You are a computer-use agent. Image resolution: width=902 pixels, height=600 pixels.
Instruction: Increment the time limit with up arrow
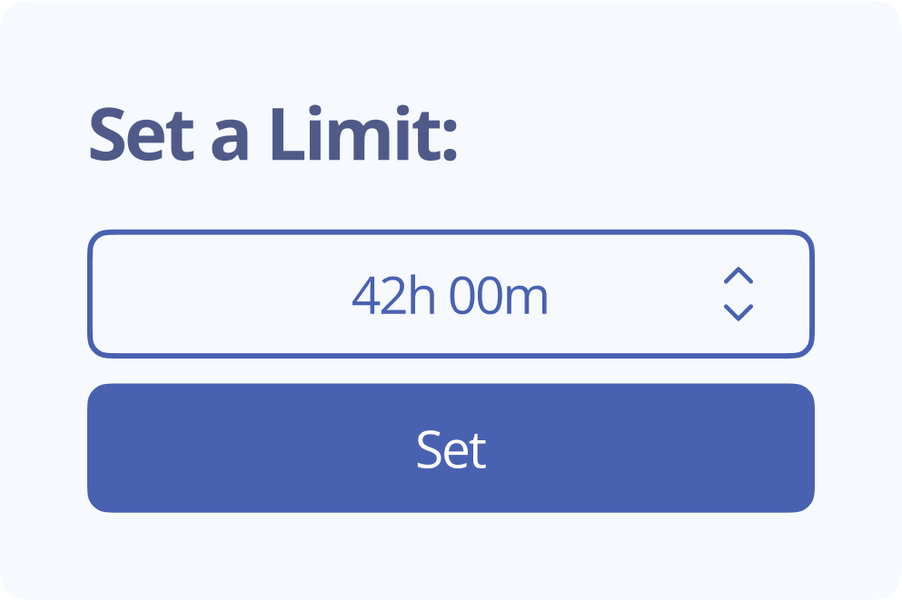coord(738,276)
